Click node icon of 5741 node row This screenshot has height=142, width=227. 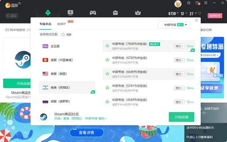click(107, 88)
